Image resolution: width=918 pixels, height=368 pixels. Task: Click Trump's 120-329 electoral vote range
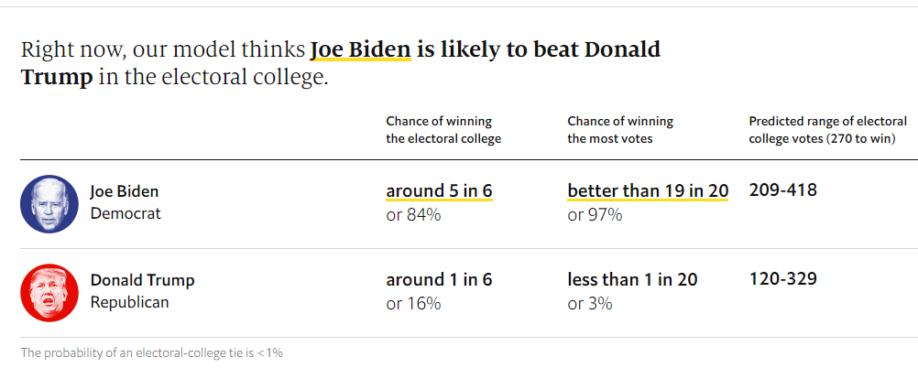click(782, 279)
